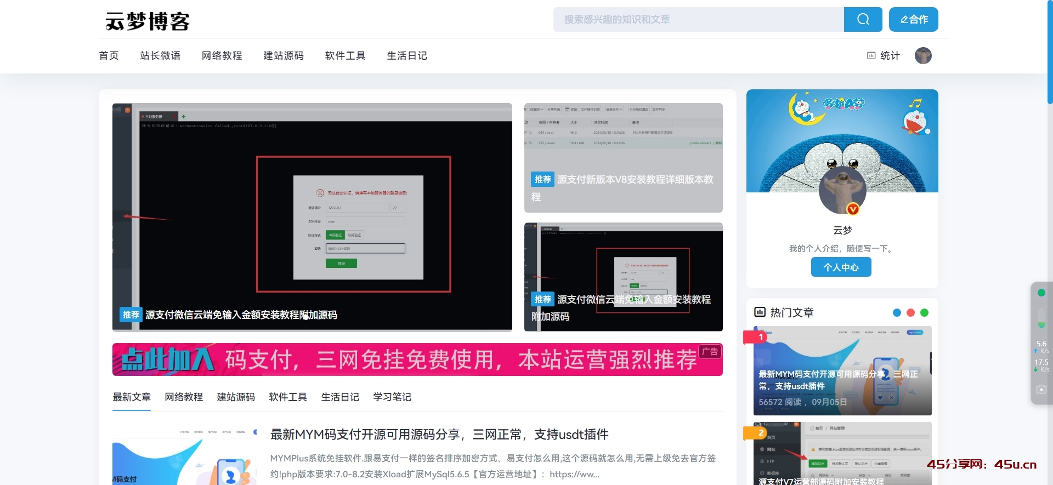
Task: Click the blue search magnifier button
Action: (x=863, y=19)
